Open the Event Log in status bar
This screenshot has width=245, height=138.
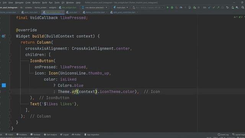coord(223,135)
